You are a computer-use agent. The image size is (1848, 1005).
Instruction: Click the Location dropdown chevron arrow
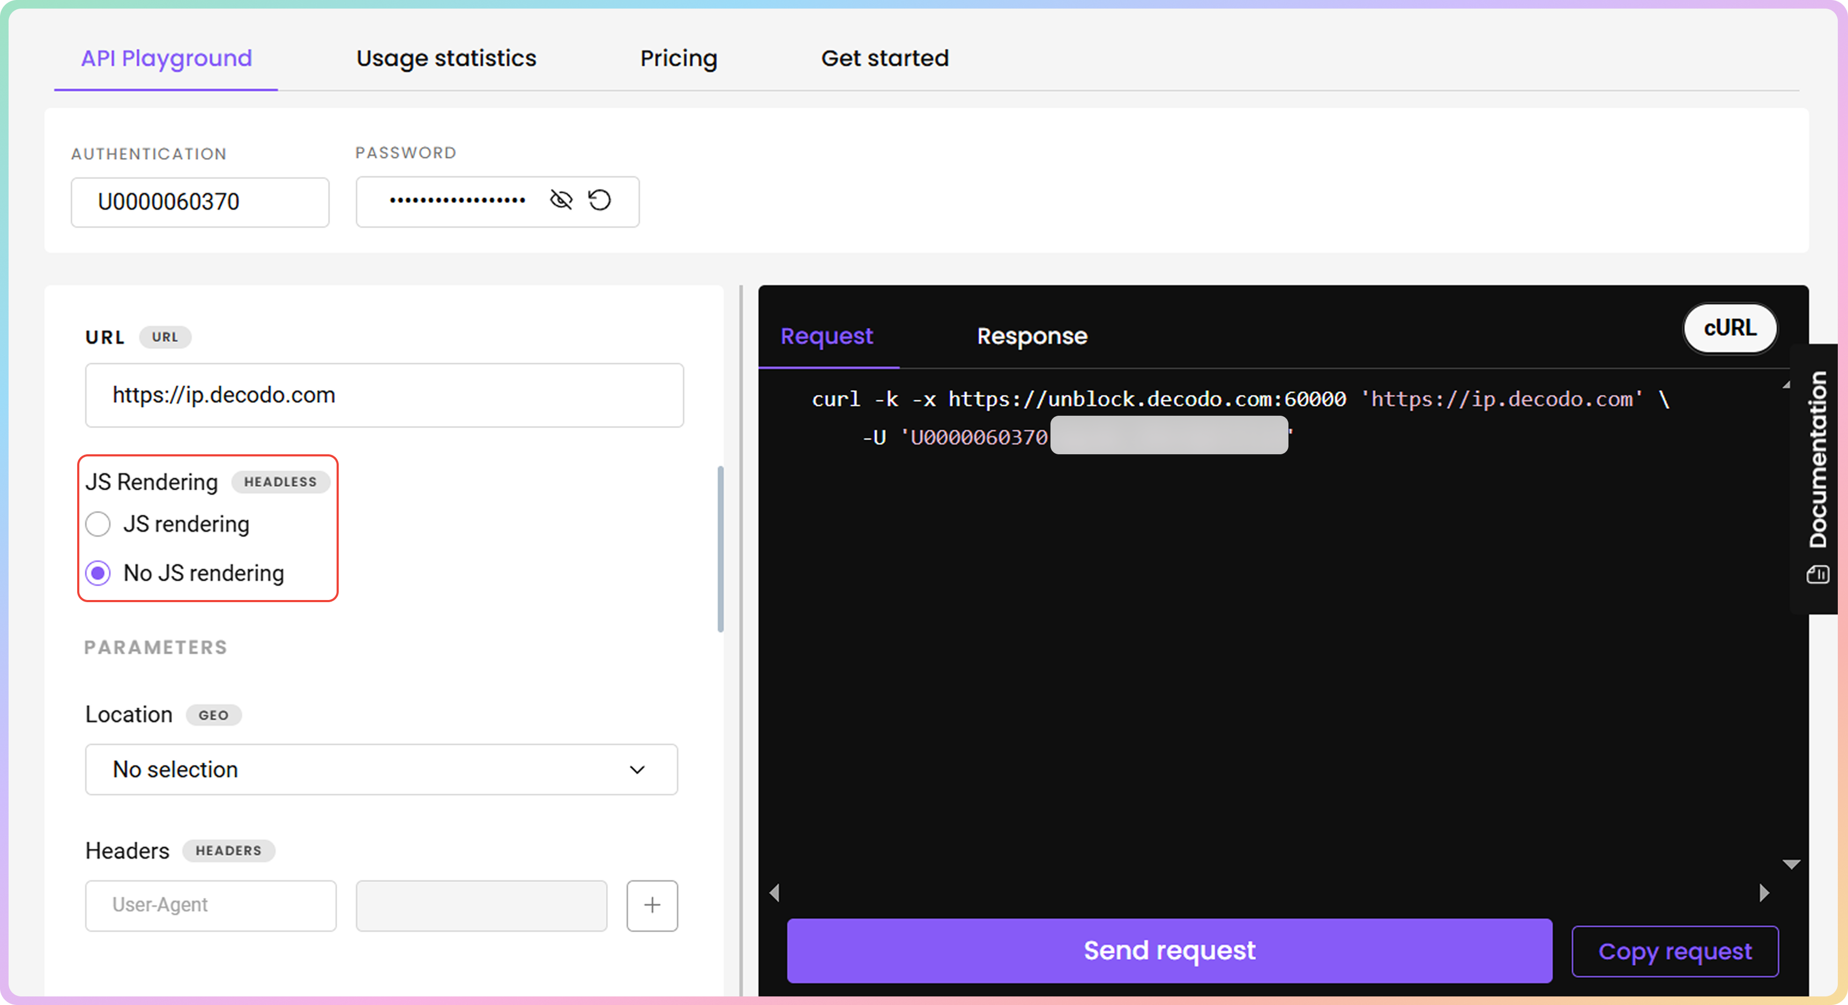click(637, 769)
